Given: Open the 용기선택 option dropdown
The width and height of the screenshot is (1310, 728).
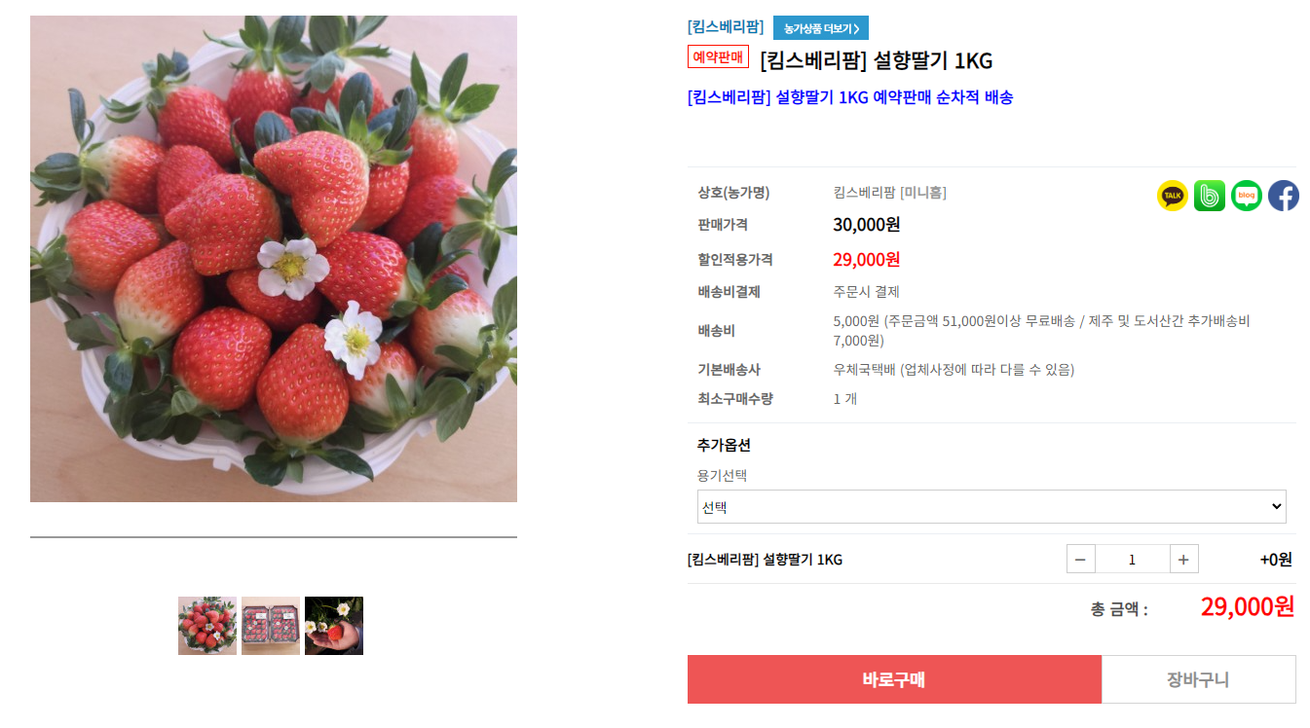Looking at the screenshot, I should click(992, 507).
